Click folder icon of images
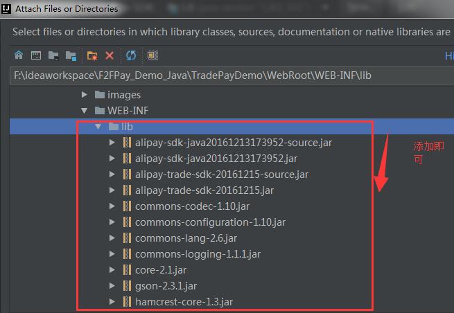Screen dimensions: 454x313 tap(100, 94)
